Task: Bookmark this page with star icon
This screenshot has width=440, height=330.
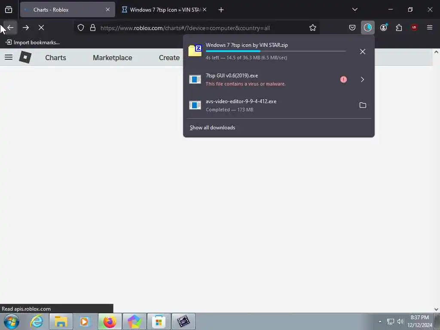Action: [313, 28]
